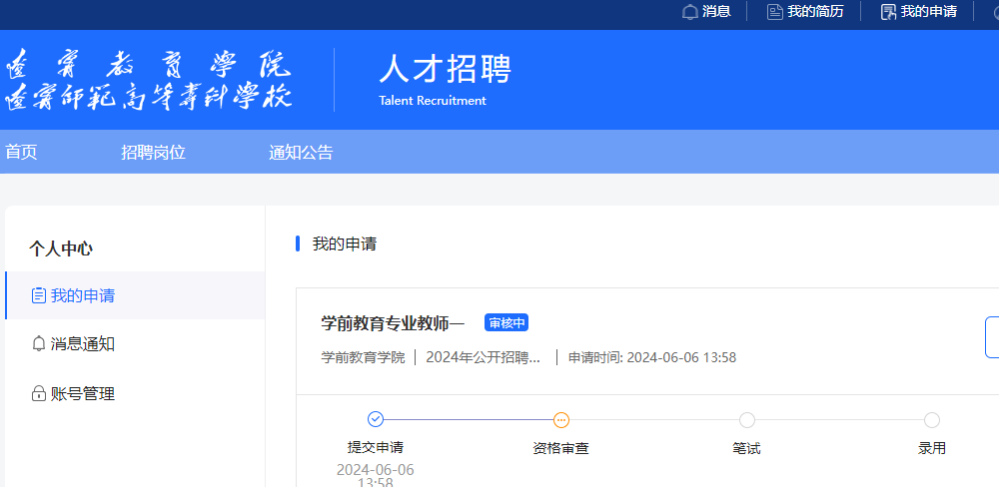Click the application icon beside top-bar 我的申请
The image size is (999, 487).
(x=887, y=12)
